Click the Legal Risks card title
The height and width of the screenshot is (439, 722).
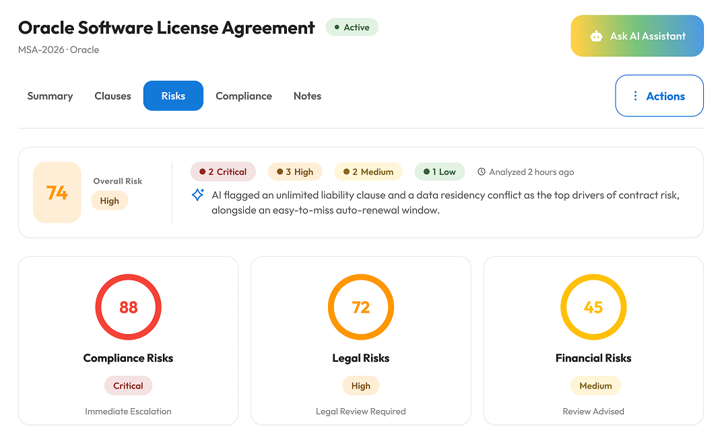pos(361,358)
